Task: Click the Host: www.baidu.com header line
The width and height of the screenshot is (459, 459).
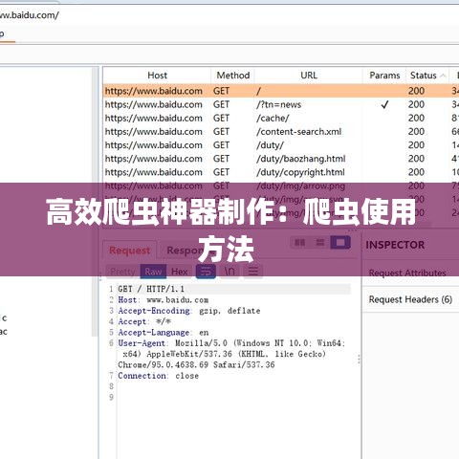Action: (164, 300)
